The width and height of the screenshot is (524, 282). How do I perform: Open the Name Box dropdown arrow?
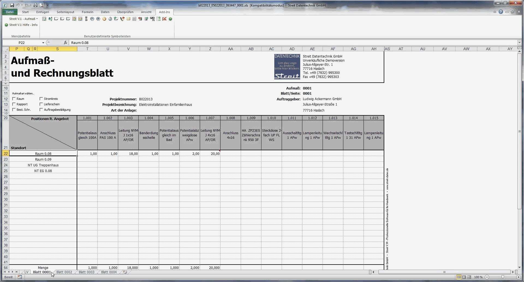tap(43, 43)
